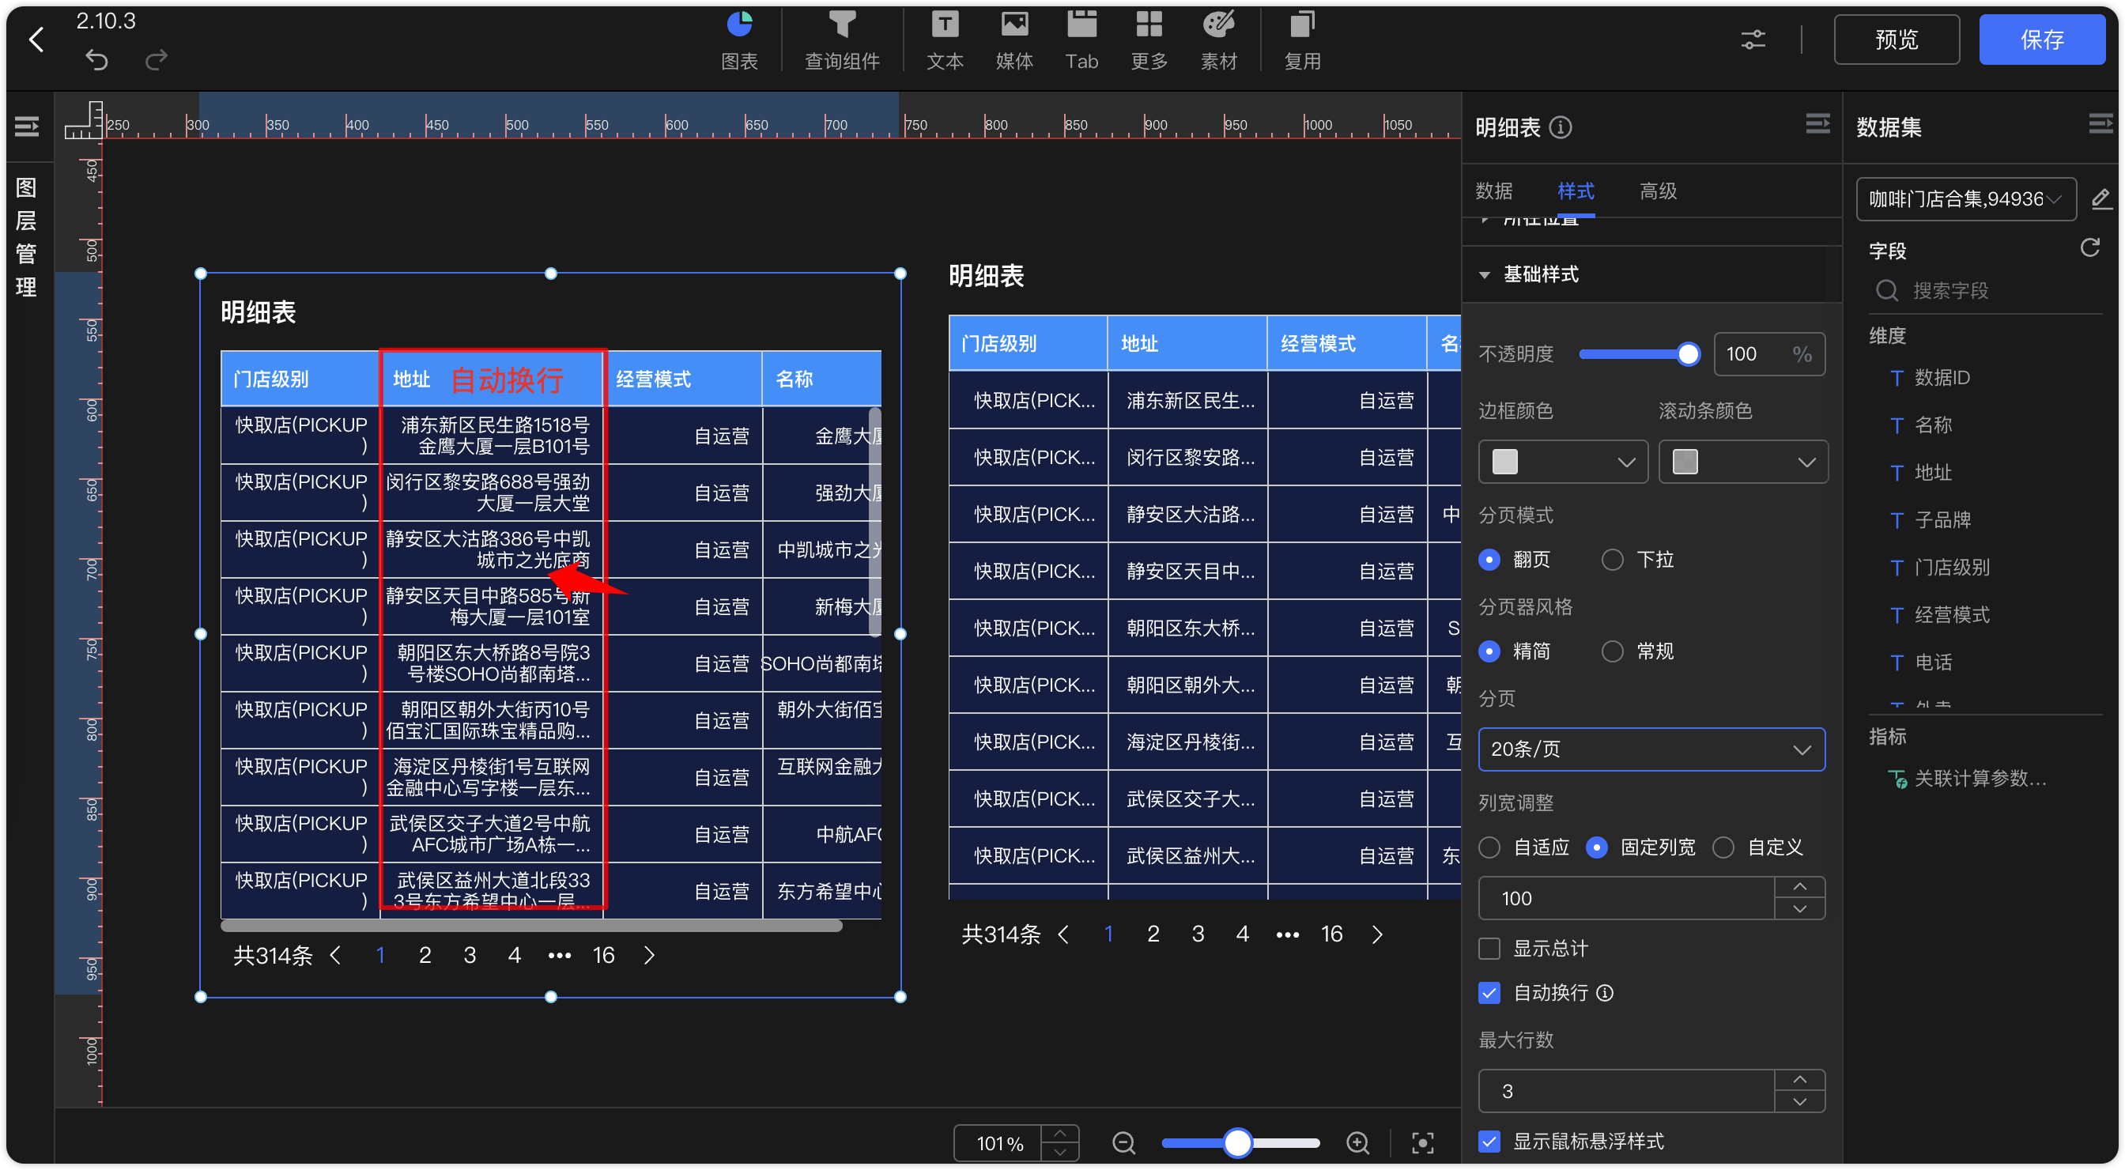2125x1170 pixels.
Task: Open the 素材 materials library
Action: click(x=1218, y=40)
